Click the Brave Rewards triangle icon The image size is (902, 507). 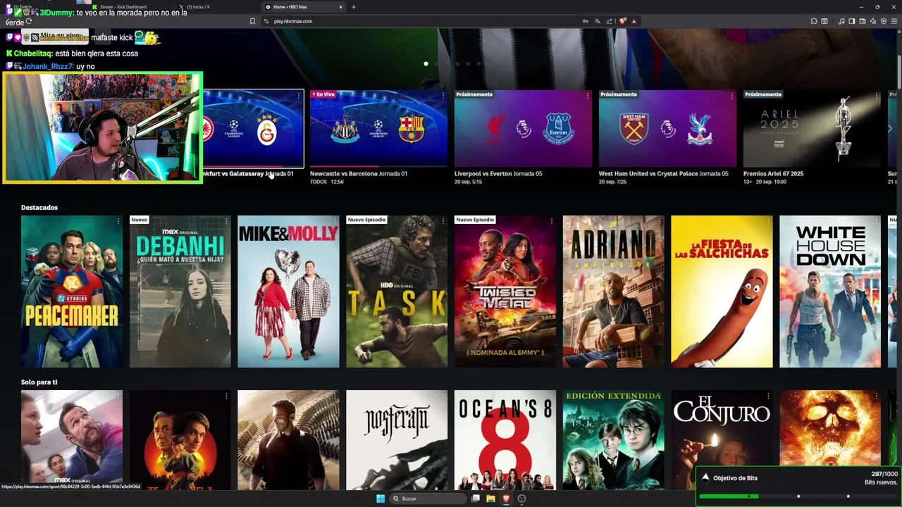[x=634, y=21]
